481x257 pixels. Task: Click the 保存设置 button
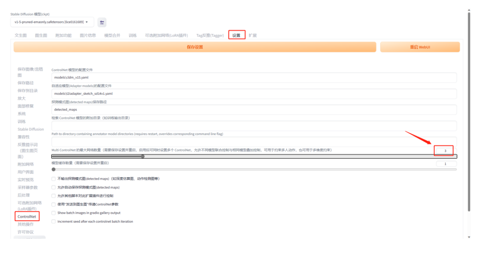(x=194, y=47)
